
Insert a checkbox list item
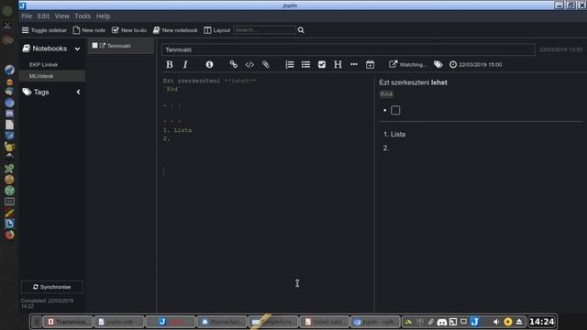(322, 64)
